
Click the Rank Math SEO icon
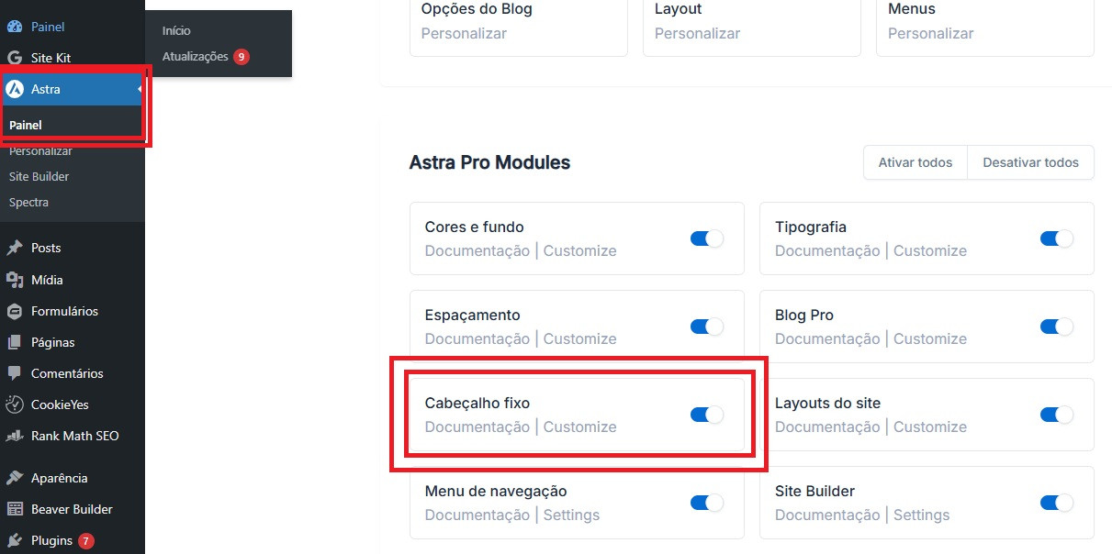coord(15,436)
